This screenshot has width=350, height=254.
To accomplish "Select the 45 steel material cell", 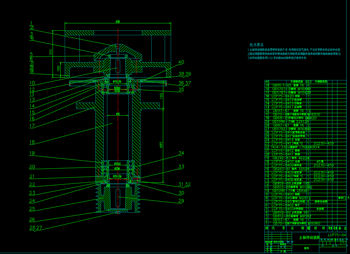I will [320, 162].
